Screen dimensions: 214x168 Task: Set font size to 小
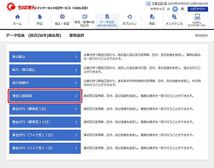169,9
